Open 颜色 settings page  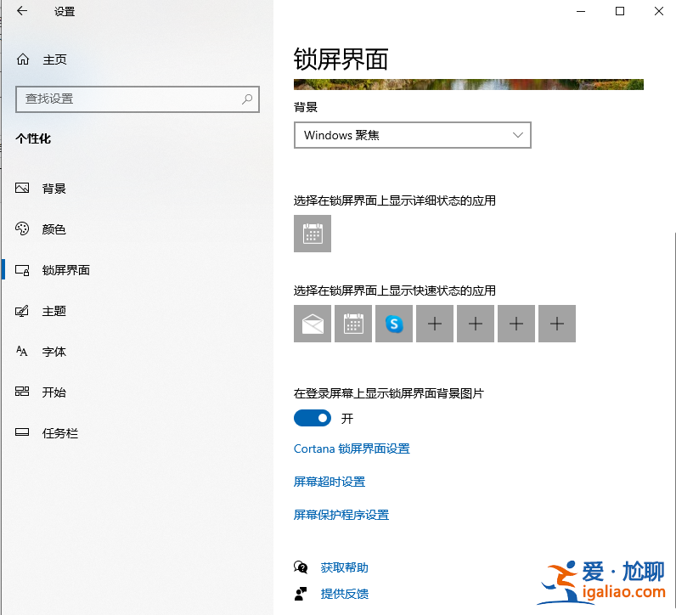pyautogui.click(x=54, y=229)
